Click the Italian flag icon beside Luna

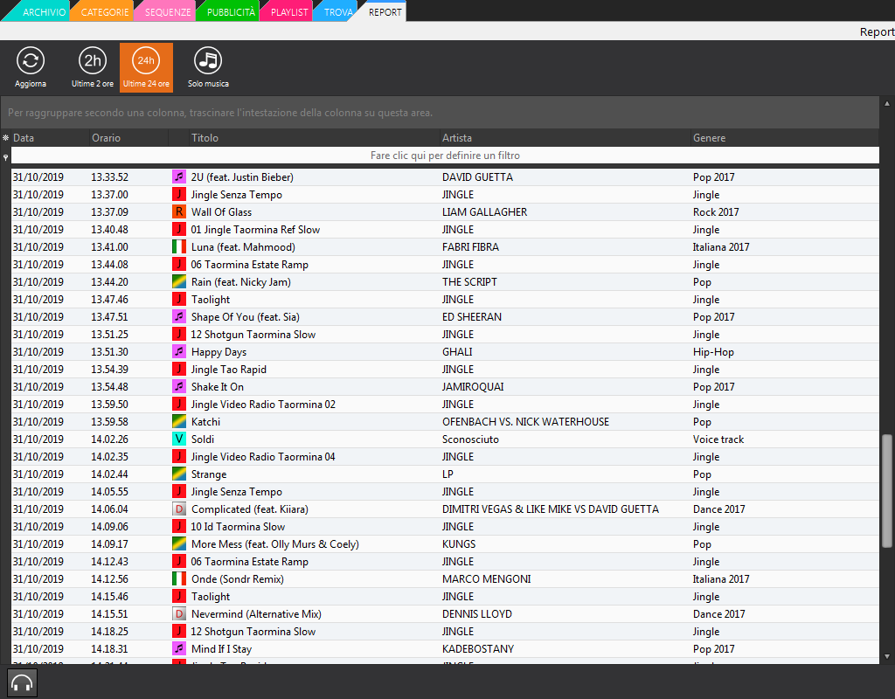click(179, 247)
